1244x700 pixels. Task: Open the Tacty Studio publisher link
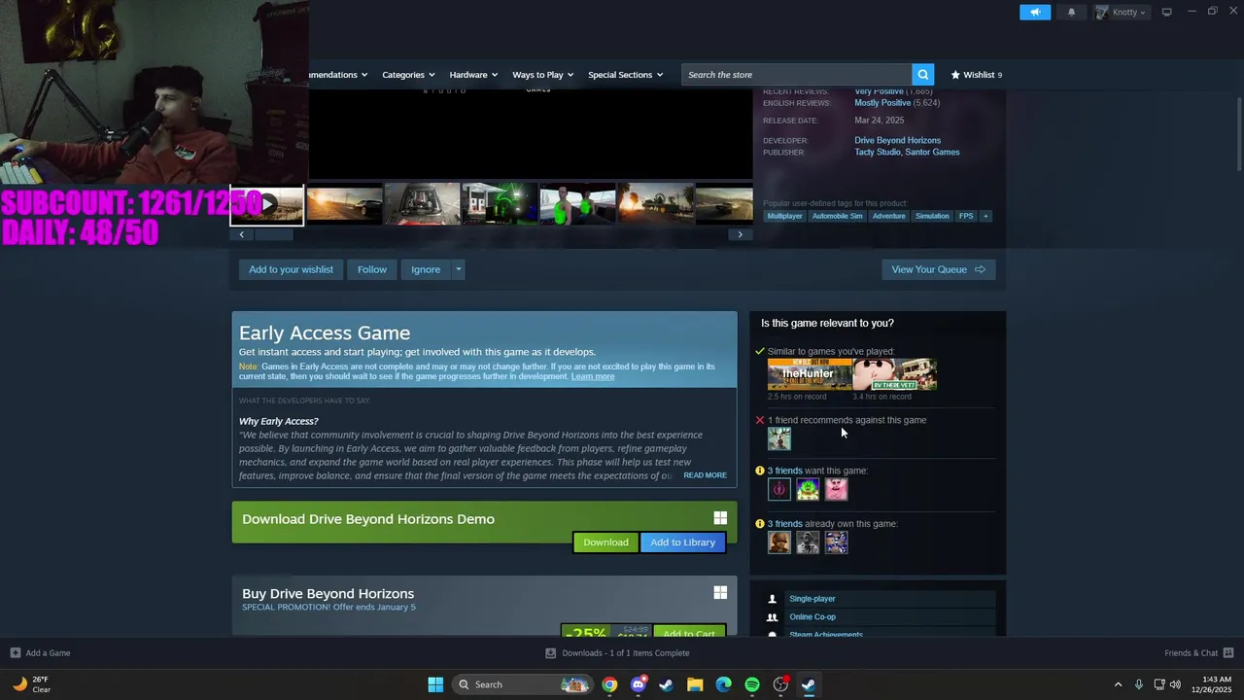point(877,152)
